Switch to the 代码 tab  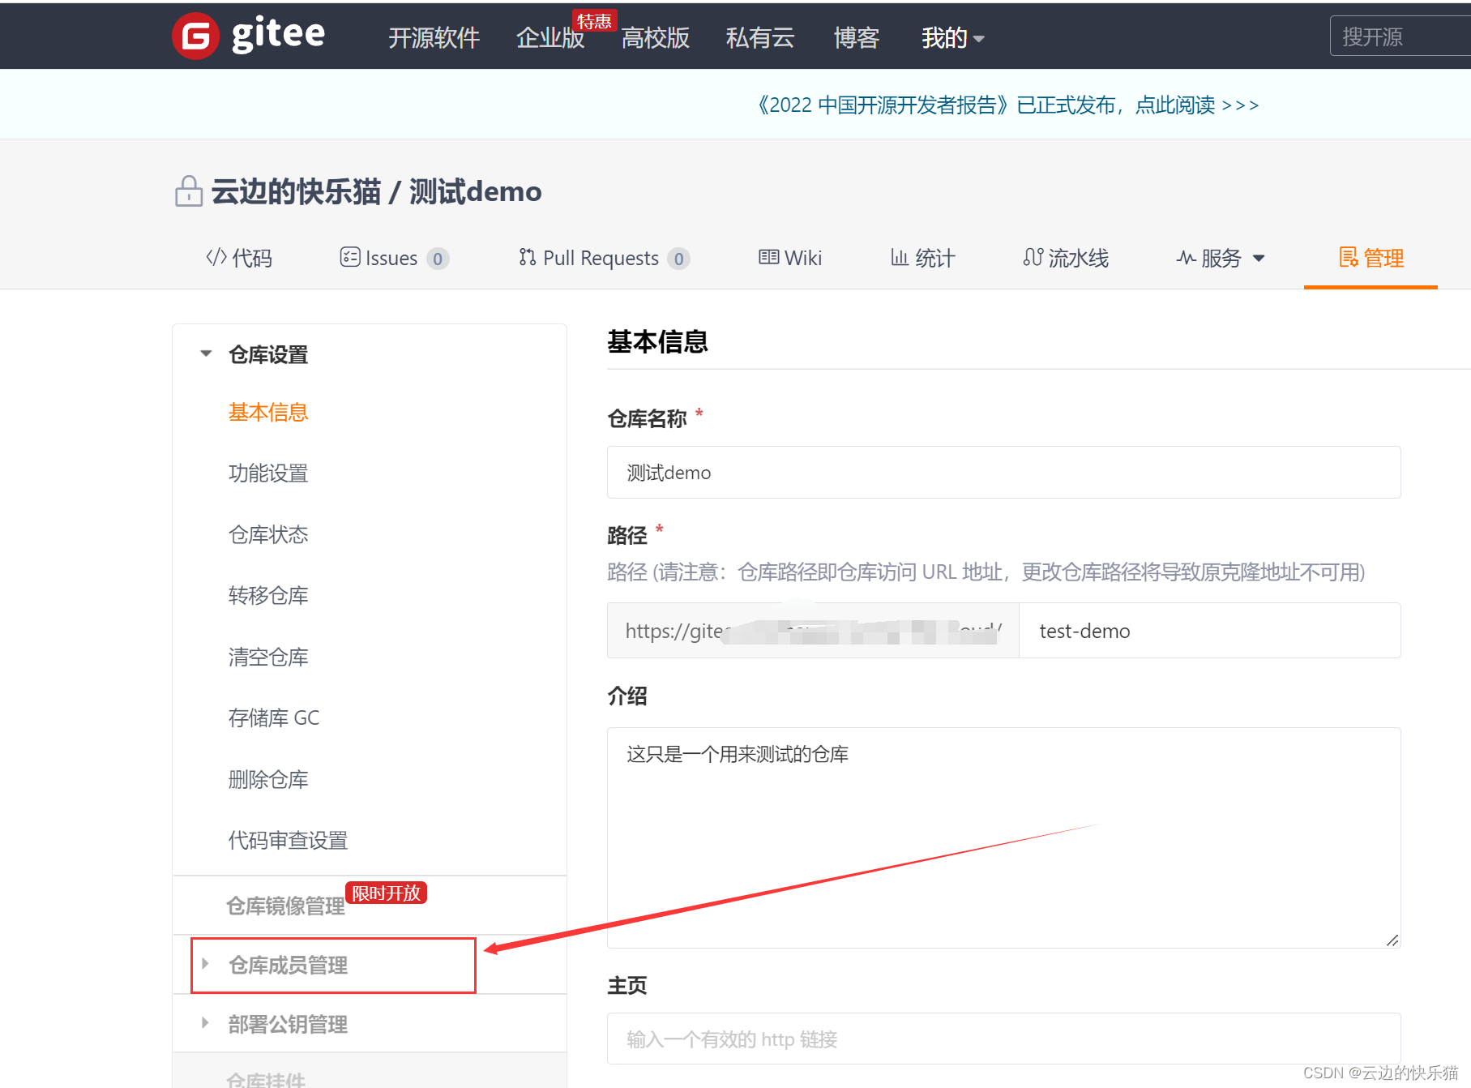tap(239, 258)
